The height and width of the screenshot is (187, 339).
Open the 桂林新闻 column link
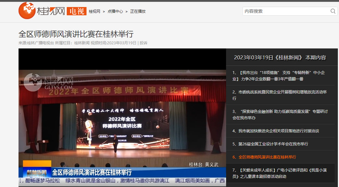83,43
